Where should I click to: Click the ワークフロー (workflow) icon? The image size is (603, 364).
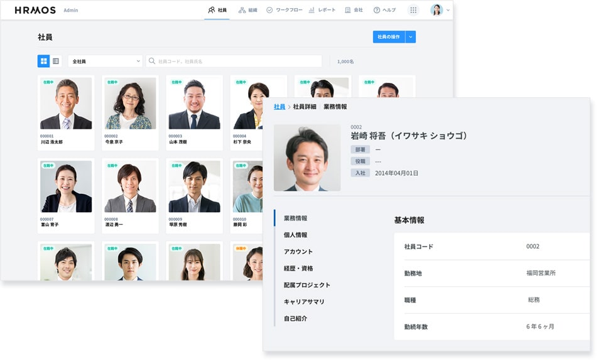click(271, 10)
